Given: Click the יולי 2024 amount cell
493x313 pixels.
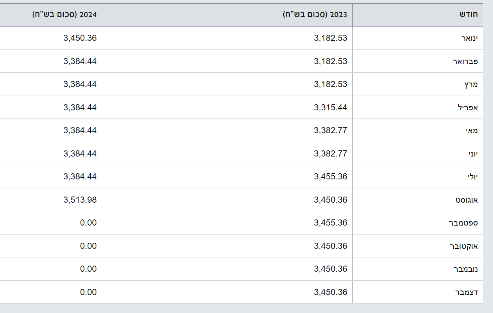Looking at the screenshot, I should [x=80, y=177].
